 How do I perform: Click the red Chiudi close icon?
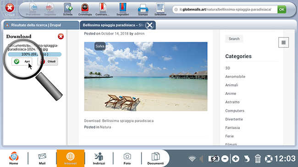(x=10, y=8)
